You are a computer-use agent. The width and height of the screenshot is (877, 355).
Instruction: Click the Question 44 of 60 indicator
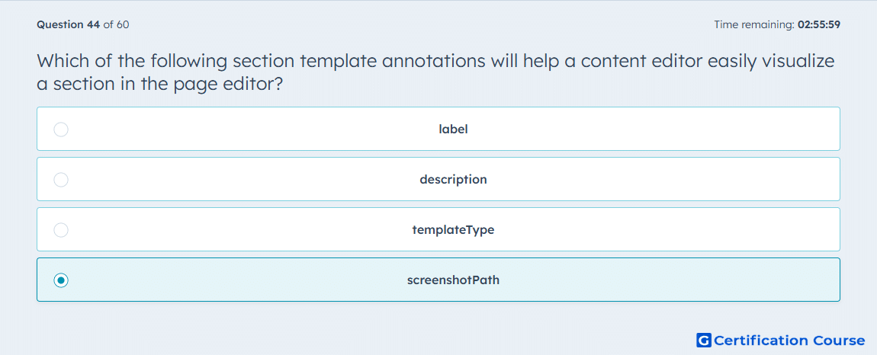(83, 24)
